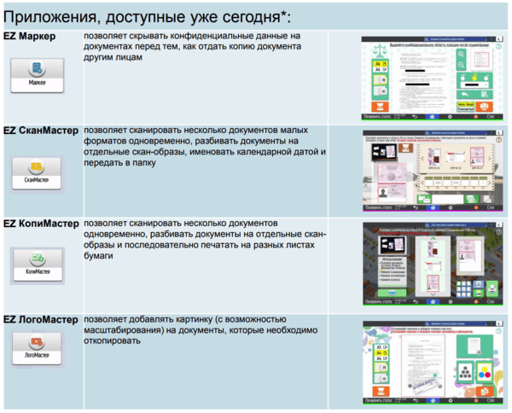
Task: Launch the ЛогоМастер app icon
Action: tap(37, 348)
